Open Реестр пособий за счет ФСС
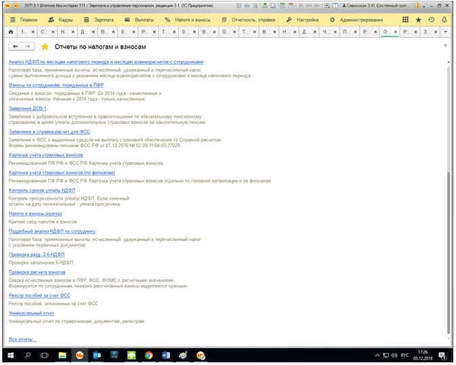The width and height of the screenshot is (456, 365). [x=39, y=295]
